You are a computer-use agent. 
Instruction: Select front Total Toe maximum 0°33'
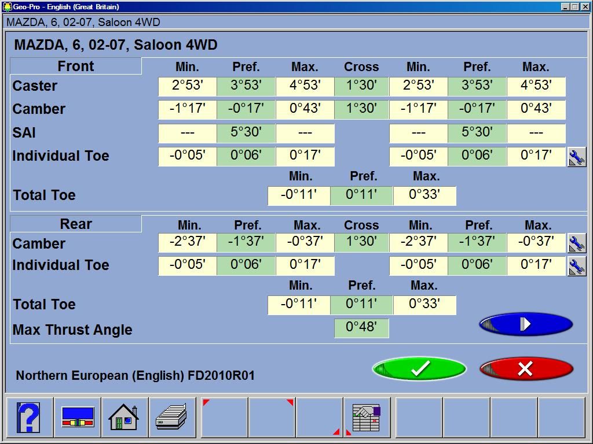point(424,196)
